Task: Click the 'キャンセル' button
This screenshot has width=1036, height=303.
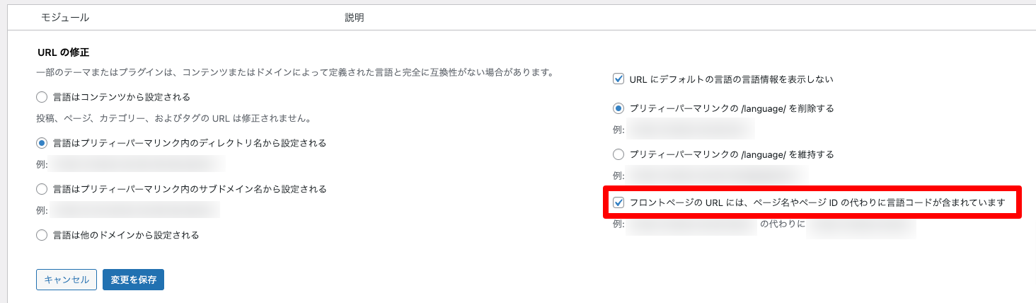Action: coord(67,280)
